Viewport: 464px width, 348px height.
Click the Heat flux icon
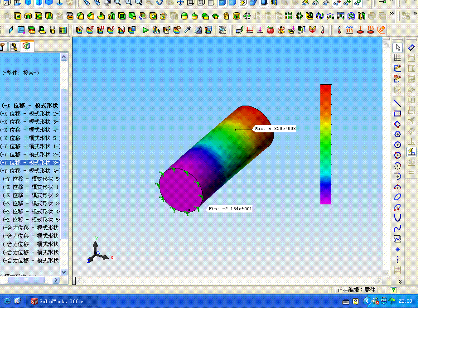click(x=371, y=30)
